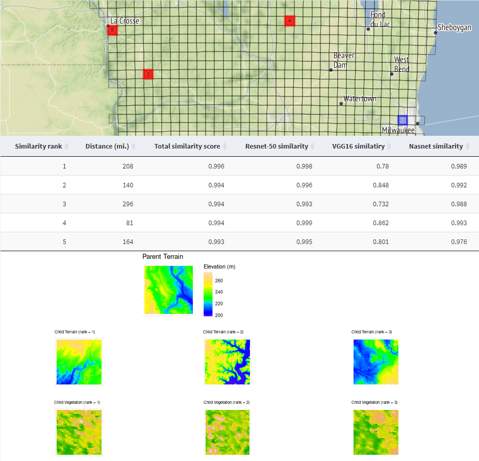Open Parent Terrain elevation thumbnail
Viewport: 479px width, 461px height.
169,290
